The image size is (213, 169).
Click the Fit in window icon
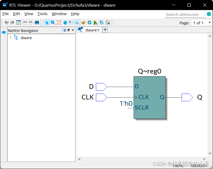59,22
